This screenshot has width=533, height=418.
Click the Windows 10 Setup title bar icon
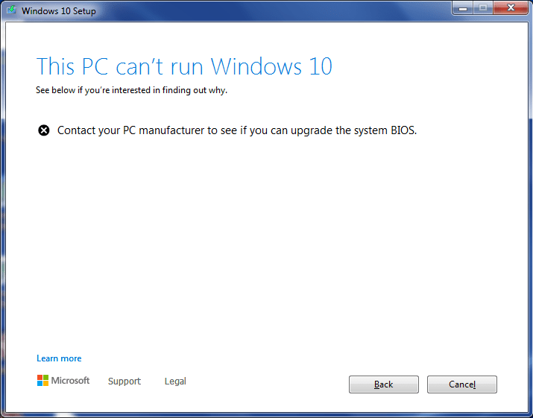point(11,10)
